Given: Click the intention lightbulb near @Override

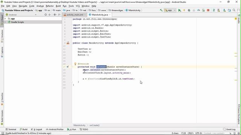Looking at the screenshot, I should click(75, 64).
